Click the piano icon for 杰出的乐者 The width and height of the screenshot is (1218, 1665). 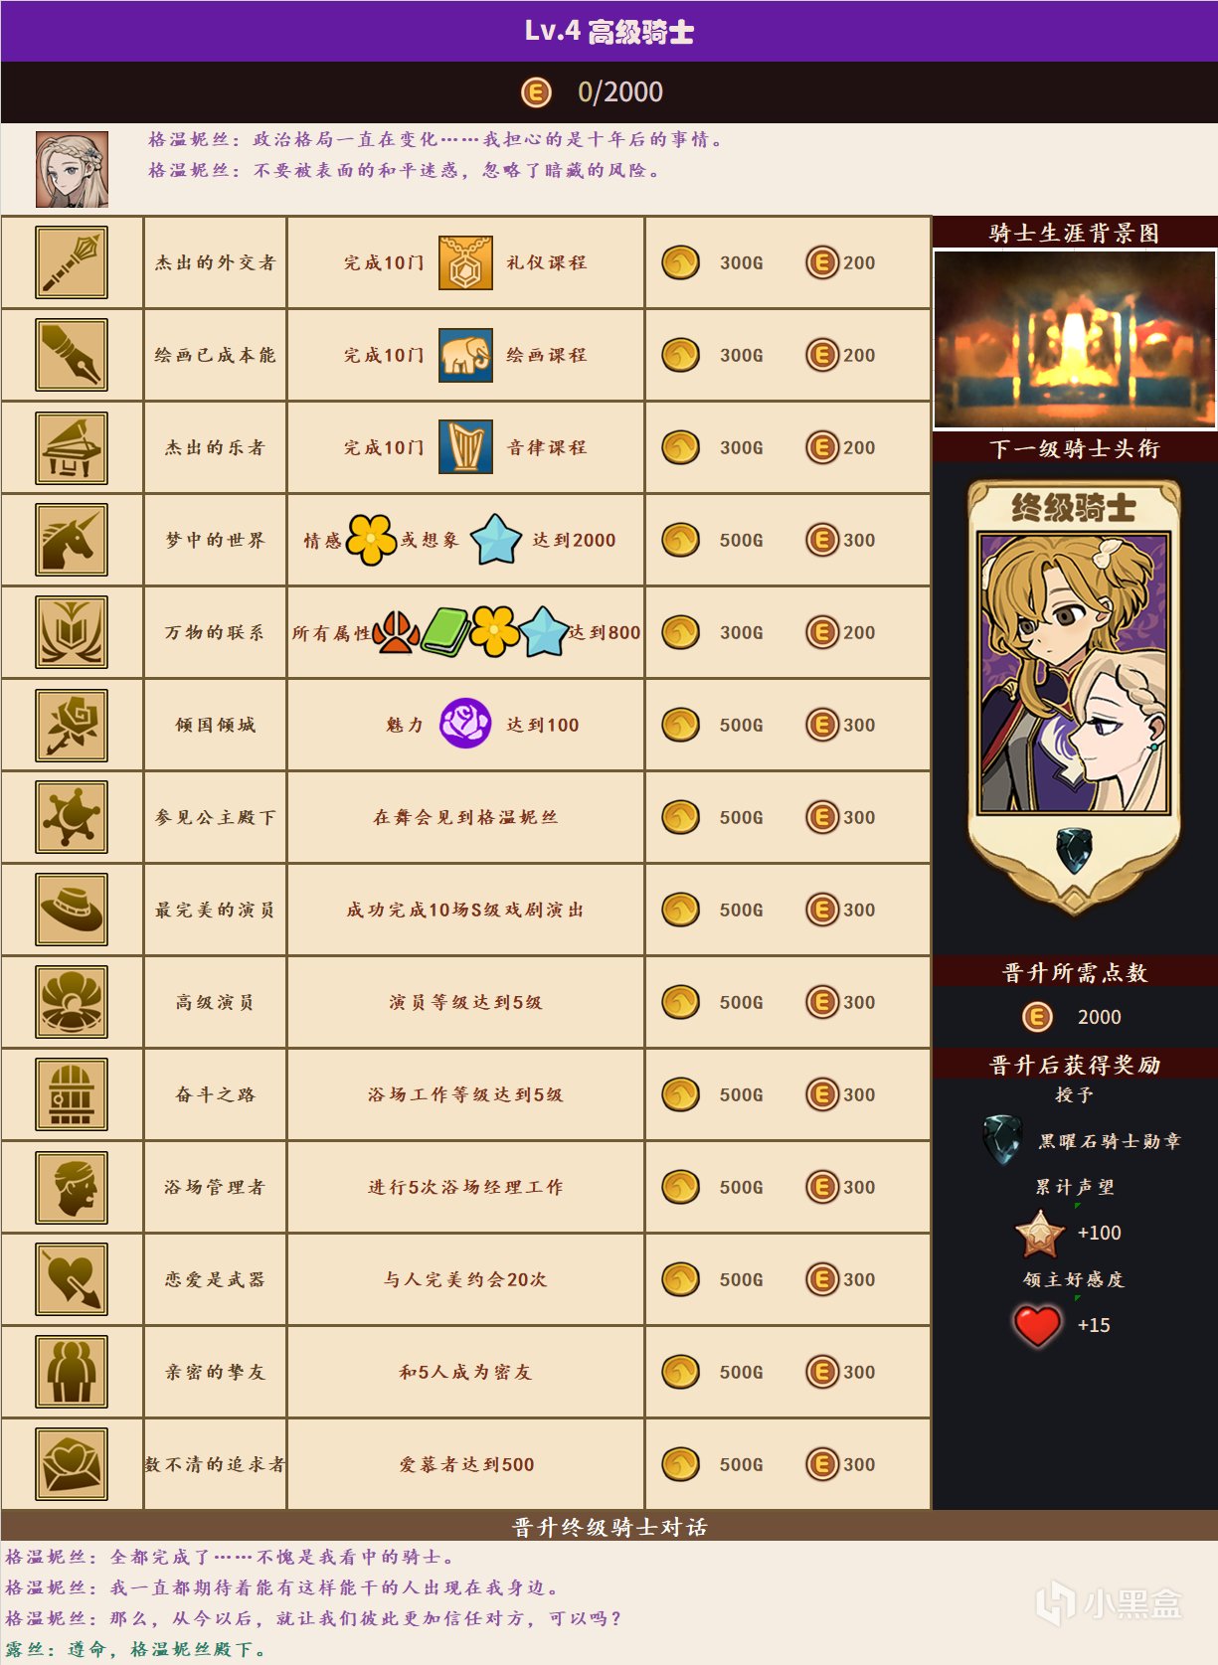72,447
